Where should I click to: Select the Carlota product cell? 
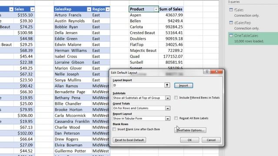point(144,27)
